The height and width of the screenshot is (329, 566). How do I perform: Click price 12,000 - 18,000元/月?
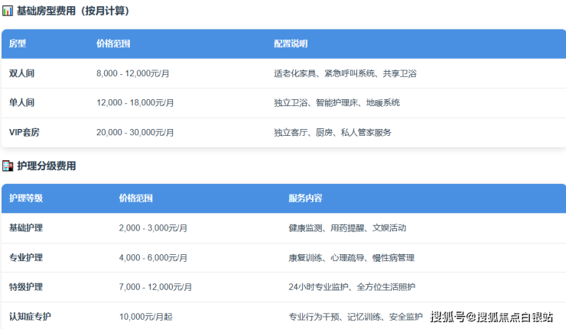pos(135,103)
